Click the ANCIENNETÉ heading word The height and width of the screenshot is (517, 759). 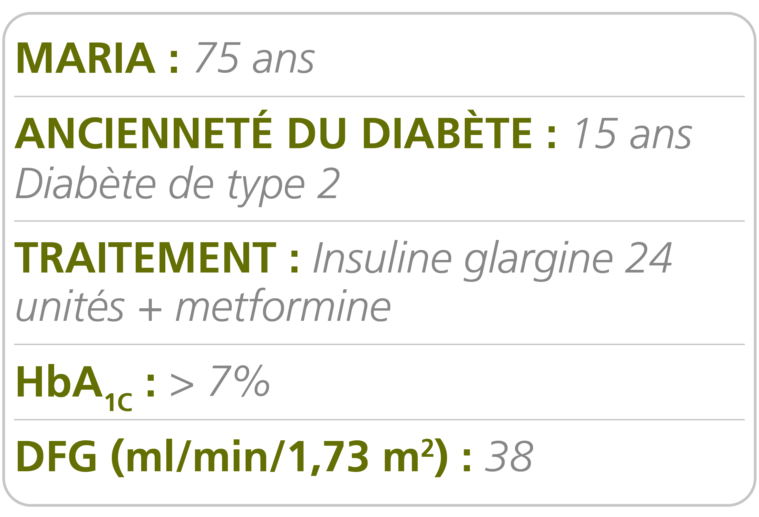[x=143, y=133]
